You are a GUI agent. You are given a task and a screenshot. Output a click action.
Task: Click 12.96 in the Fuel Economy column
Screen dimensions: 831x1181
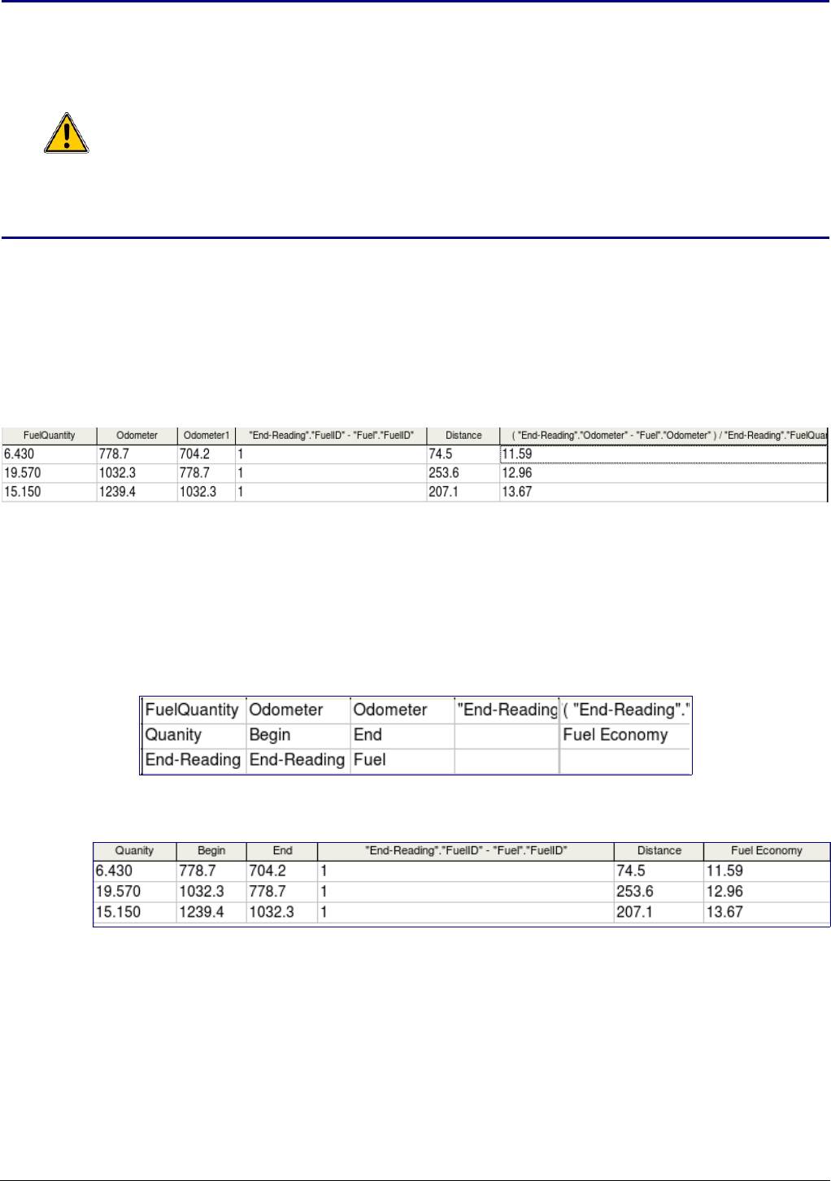click(724, 892)
